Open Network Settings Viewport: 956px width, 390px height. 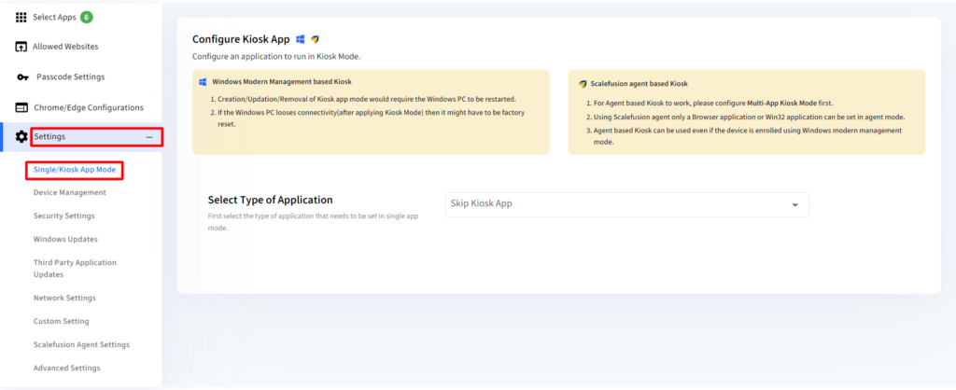click(x=64, y=298)
